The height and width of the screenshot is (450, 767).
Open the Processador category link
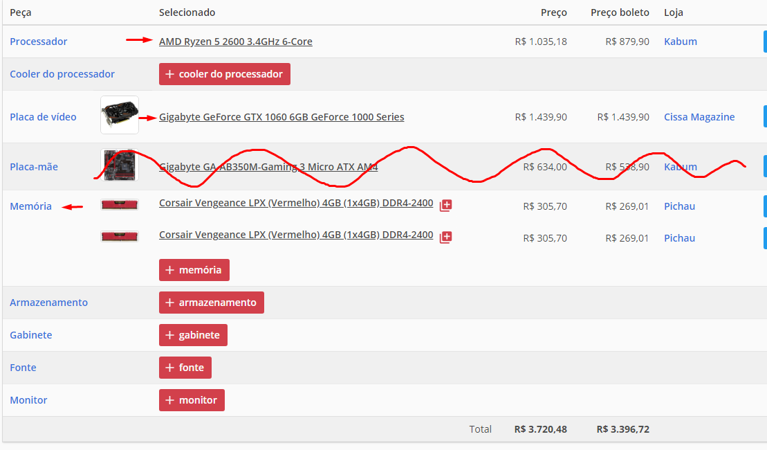(39, 42)
